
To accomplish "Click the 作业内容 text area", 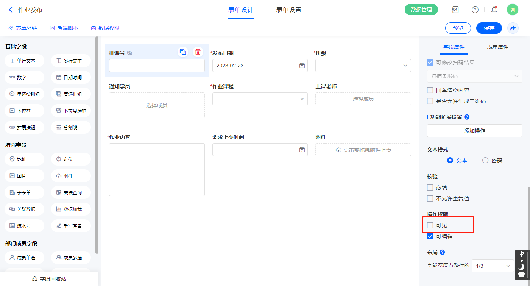I will [x=157, y=170].
